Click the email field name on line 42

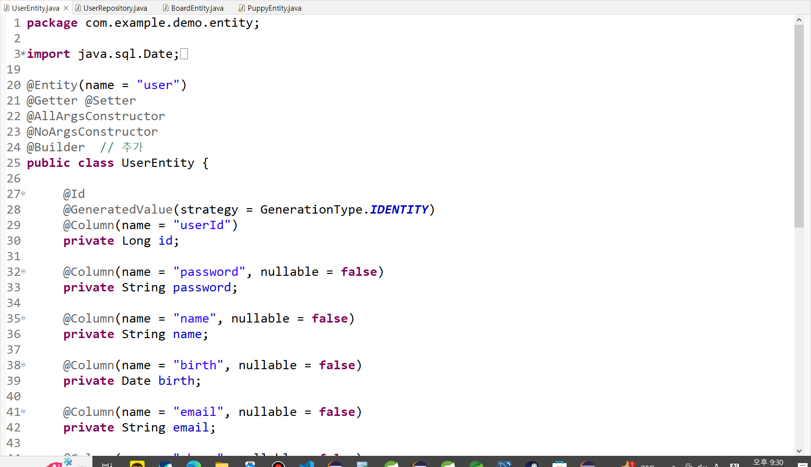click(191, 428)
